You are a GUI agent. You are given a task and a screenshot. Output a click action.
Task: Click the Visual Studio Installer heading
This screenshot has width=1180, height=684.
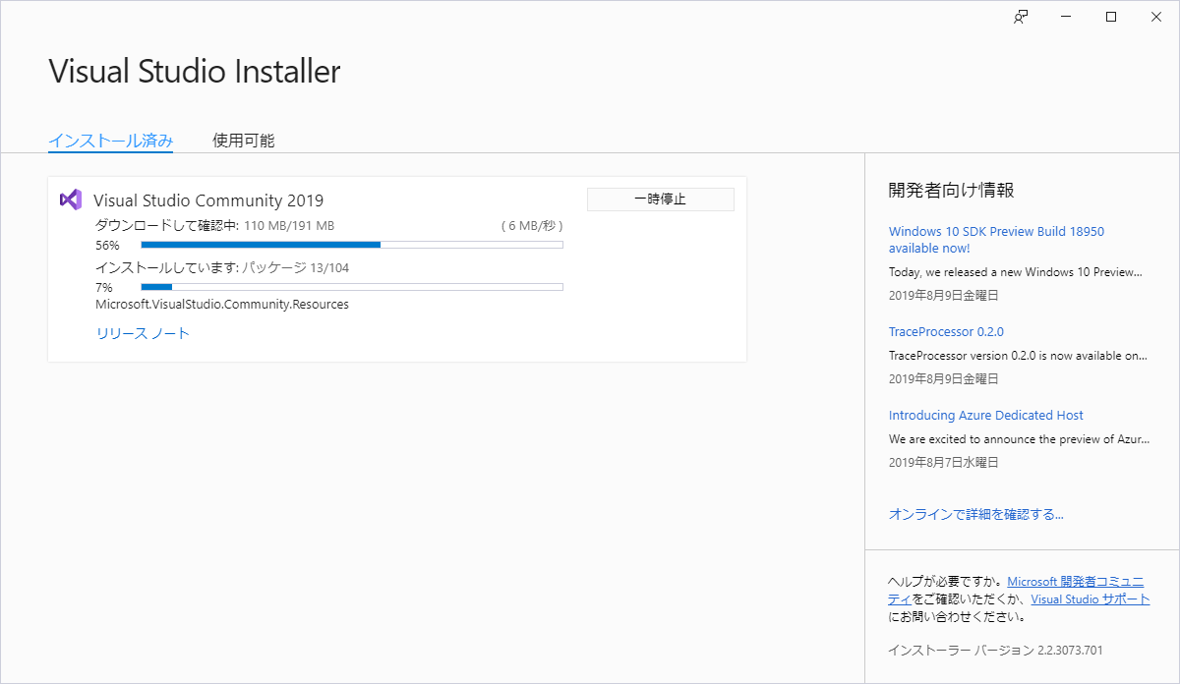click(195, 72)
